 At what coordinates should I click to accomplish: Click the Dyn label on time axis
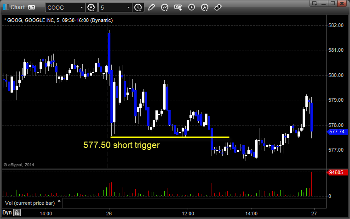pyautogui.click(x=7, y=213)
